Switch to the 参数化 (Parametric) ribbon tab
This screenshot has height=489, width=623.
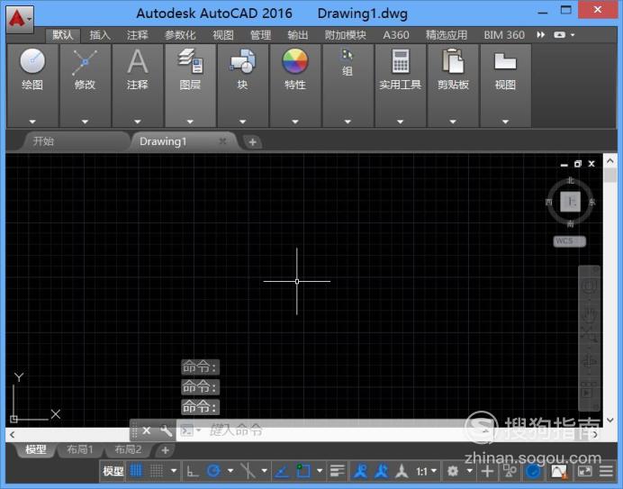pyautogui.click(x=180, y=35)
